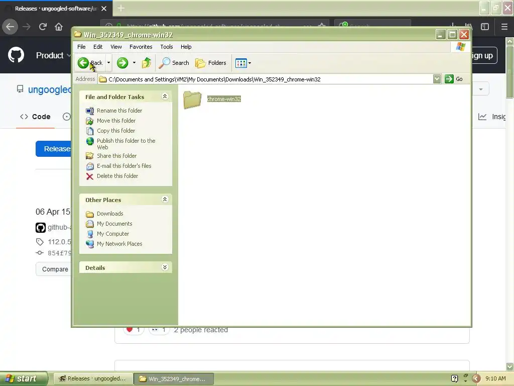514x386 pixels.
Task: Click Rename this folder
Action: click(x=119, y=111)
